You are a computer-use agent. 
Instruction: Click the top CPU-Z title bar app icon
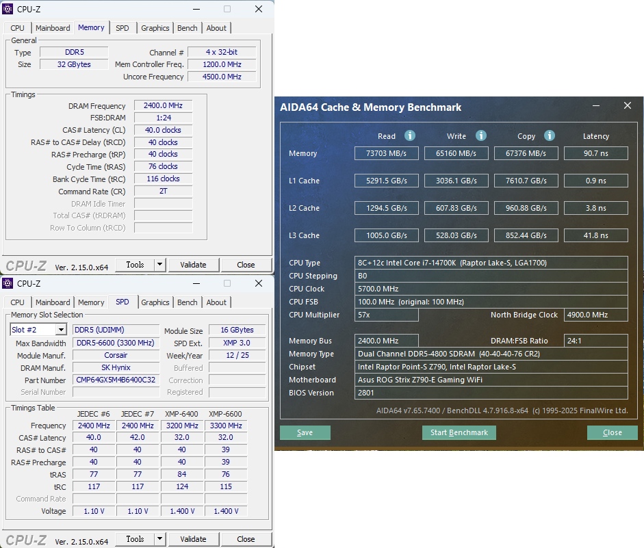click(8, 9)
